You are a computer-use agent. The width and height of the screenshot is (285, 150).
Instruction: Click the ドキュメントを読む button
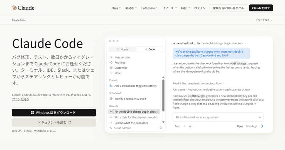pos(54,122)
